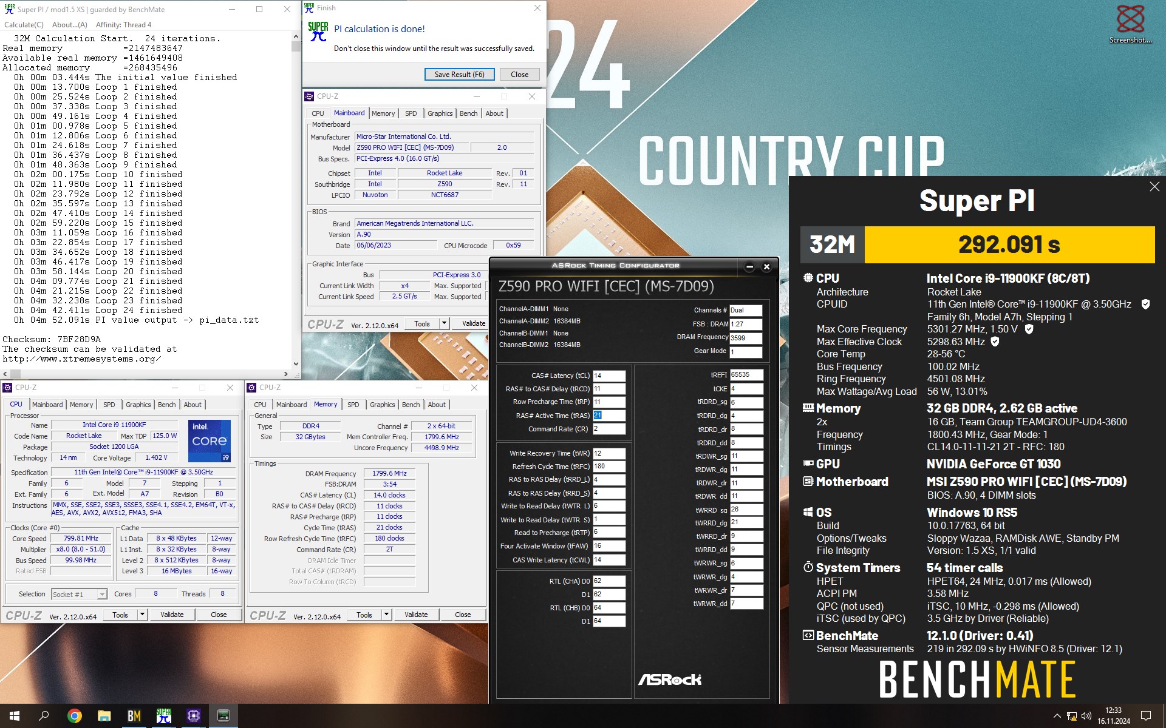The height and width of the screenshot is (728, 1166).
Task: Switch to SPD tab in Mainboard CPU-Z window
Action: click(x=411, y=113)
